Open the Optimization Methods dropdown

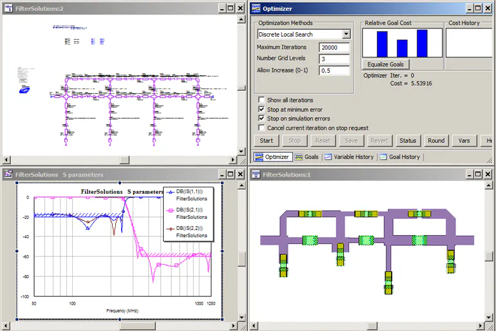pos(347,34)
